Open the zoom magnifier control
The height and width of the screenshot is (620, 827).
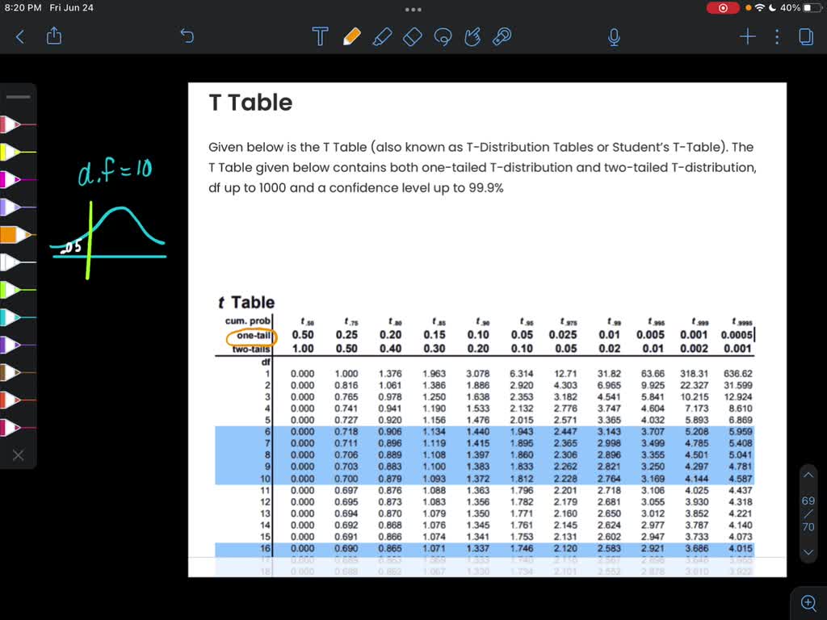point(808,602)
